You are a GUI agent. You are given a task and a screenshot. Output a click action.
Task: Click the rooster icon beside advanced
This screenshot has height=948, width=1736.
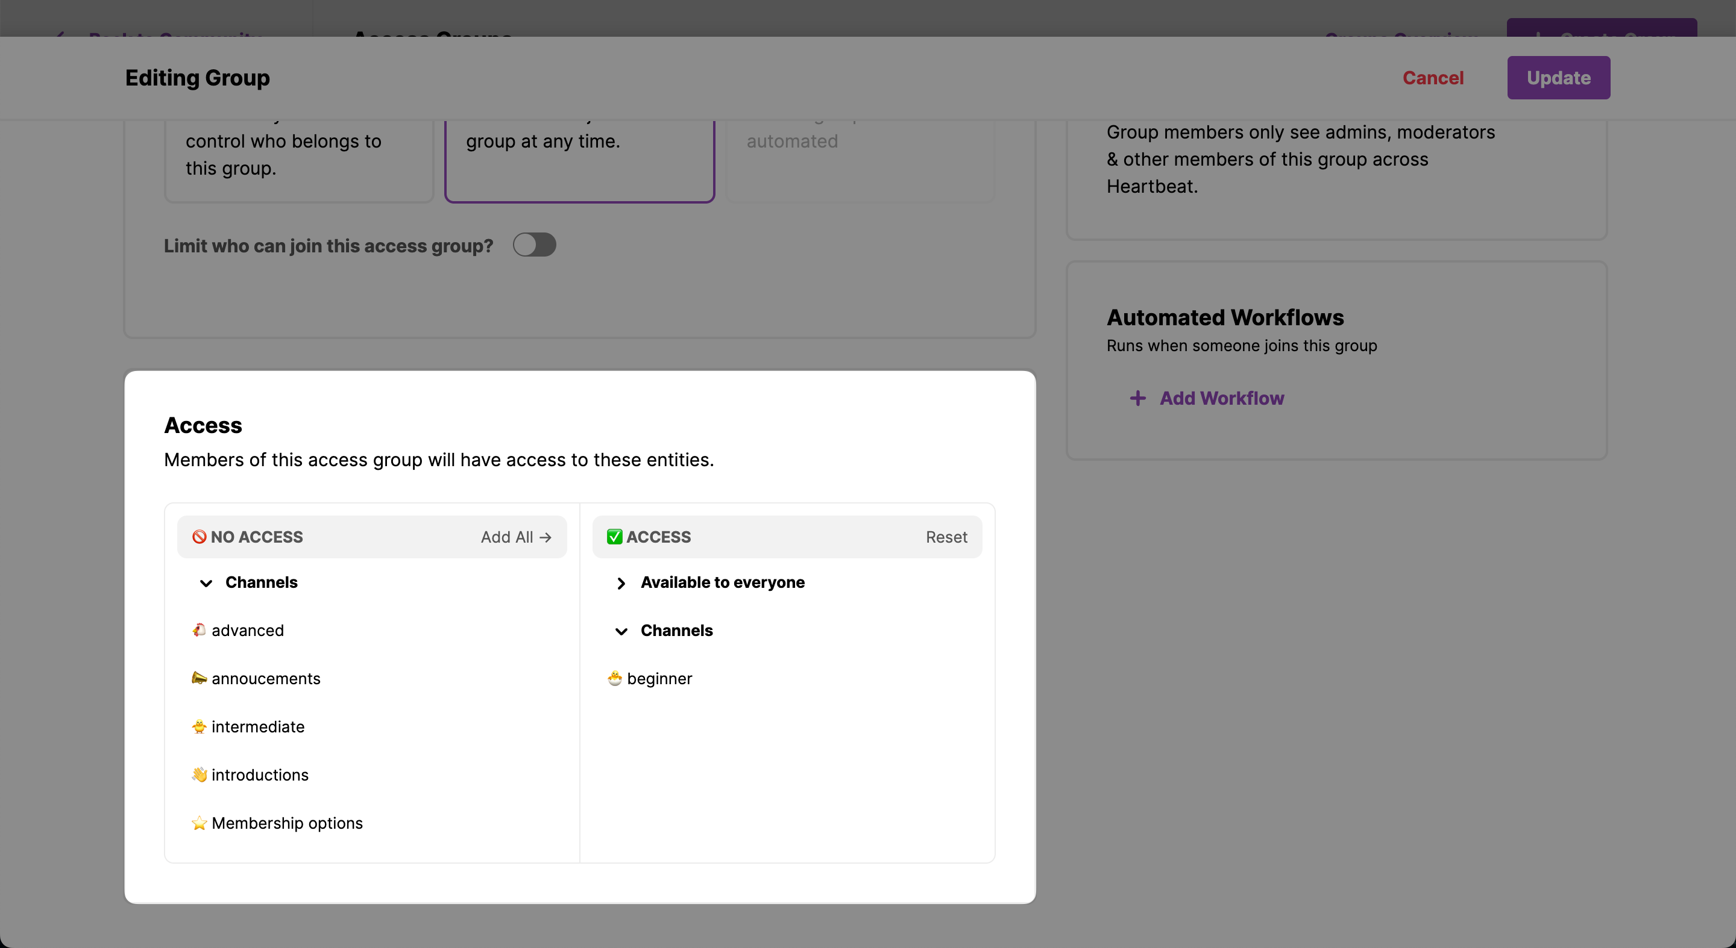pos(199,630)
